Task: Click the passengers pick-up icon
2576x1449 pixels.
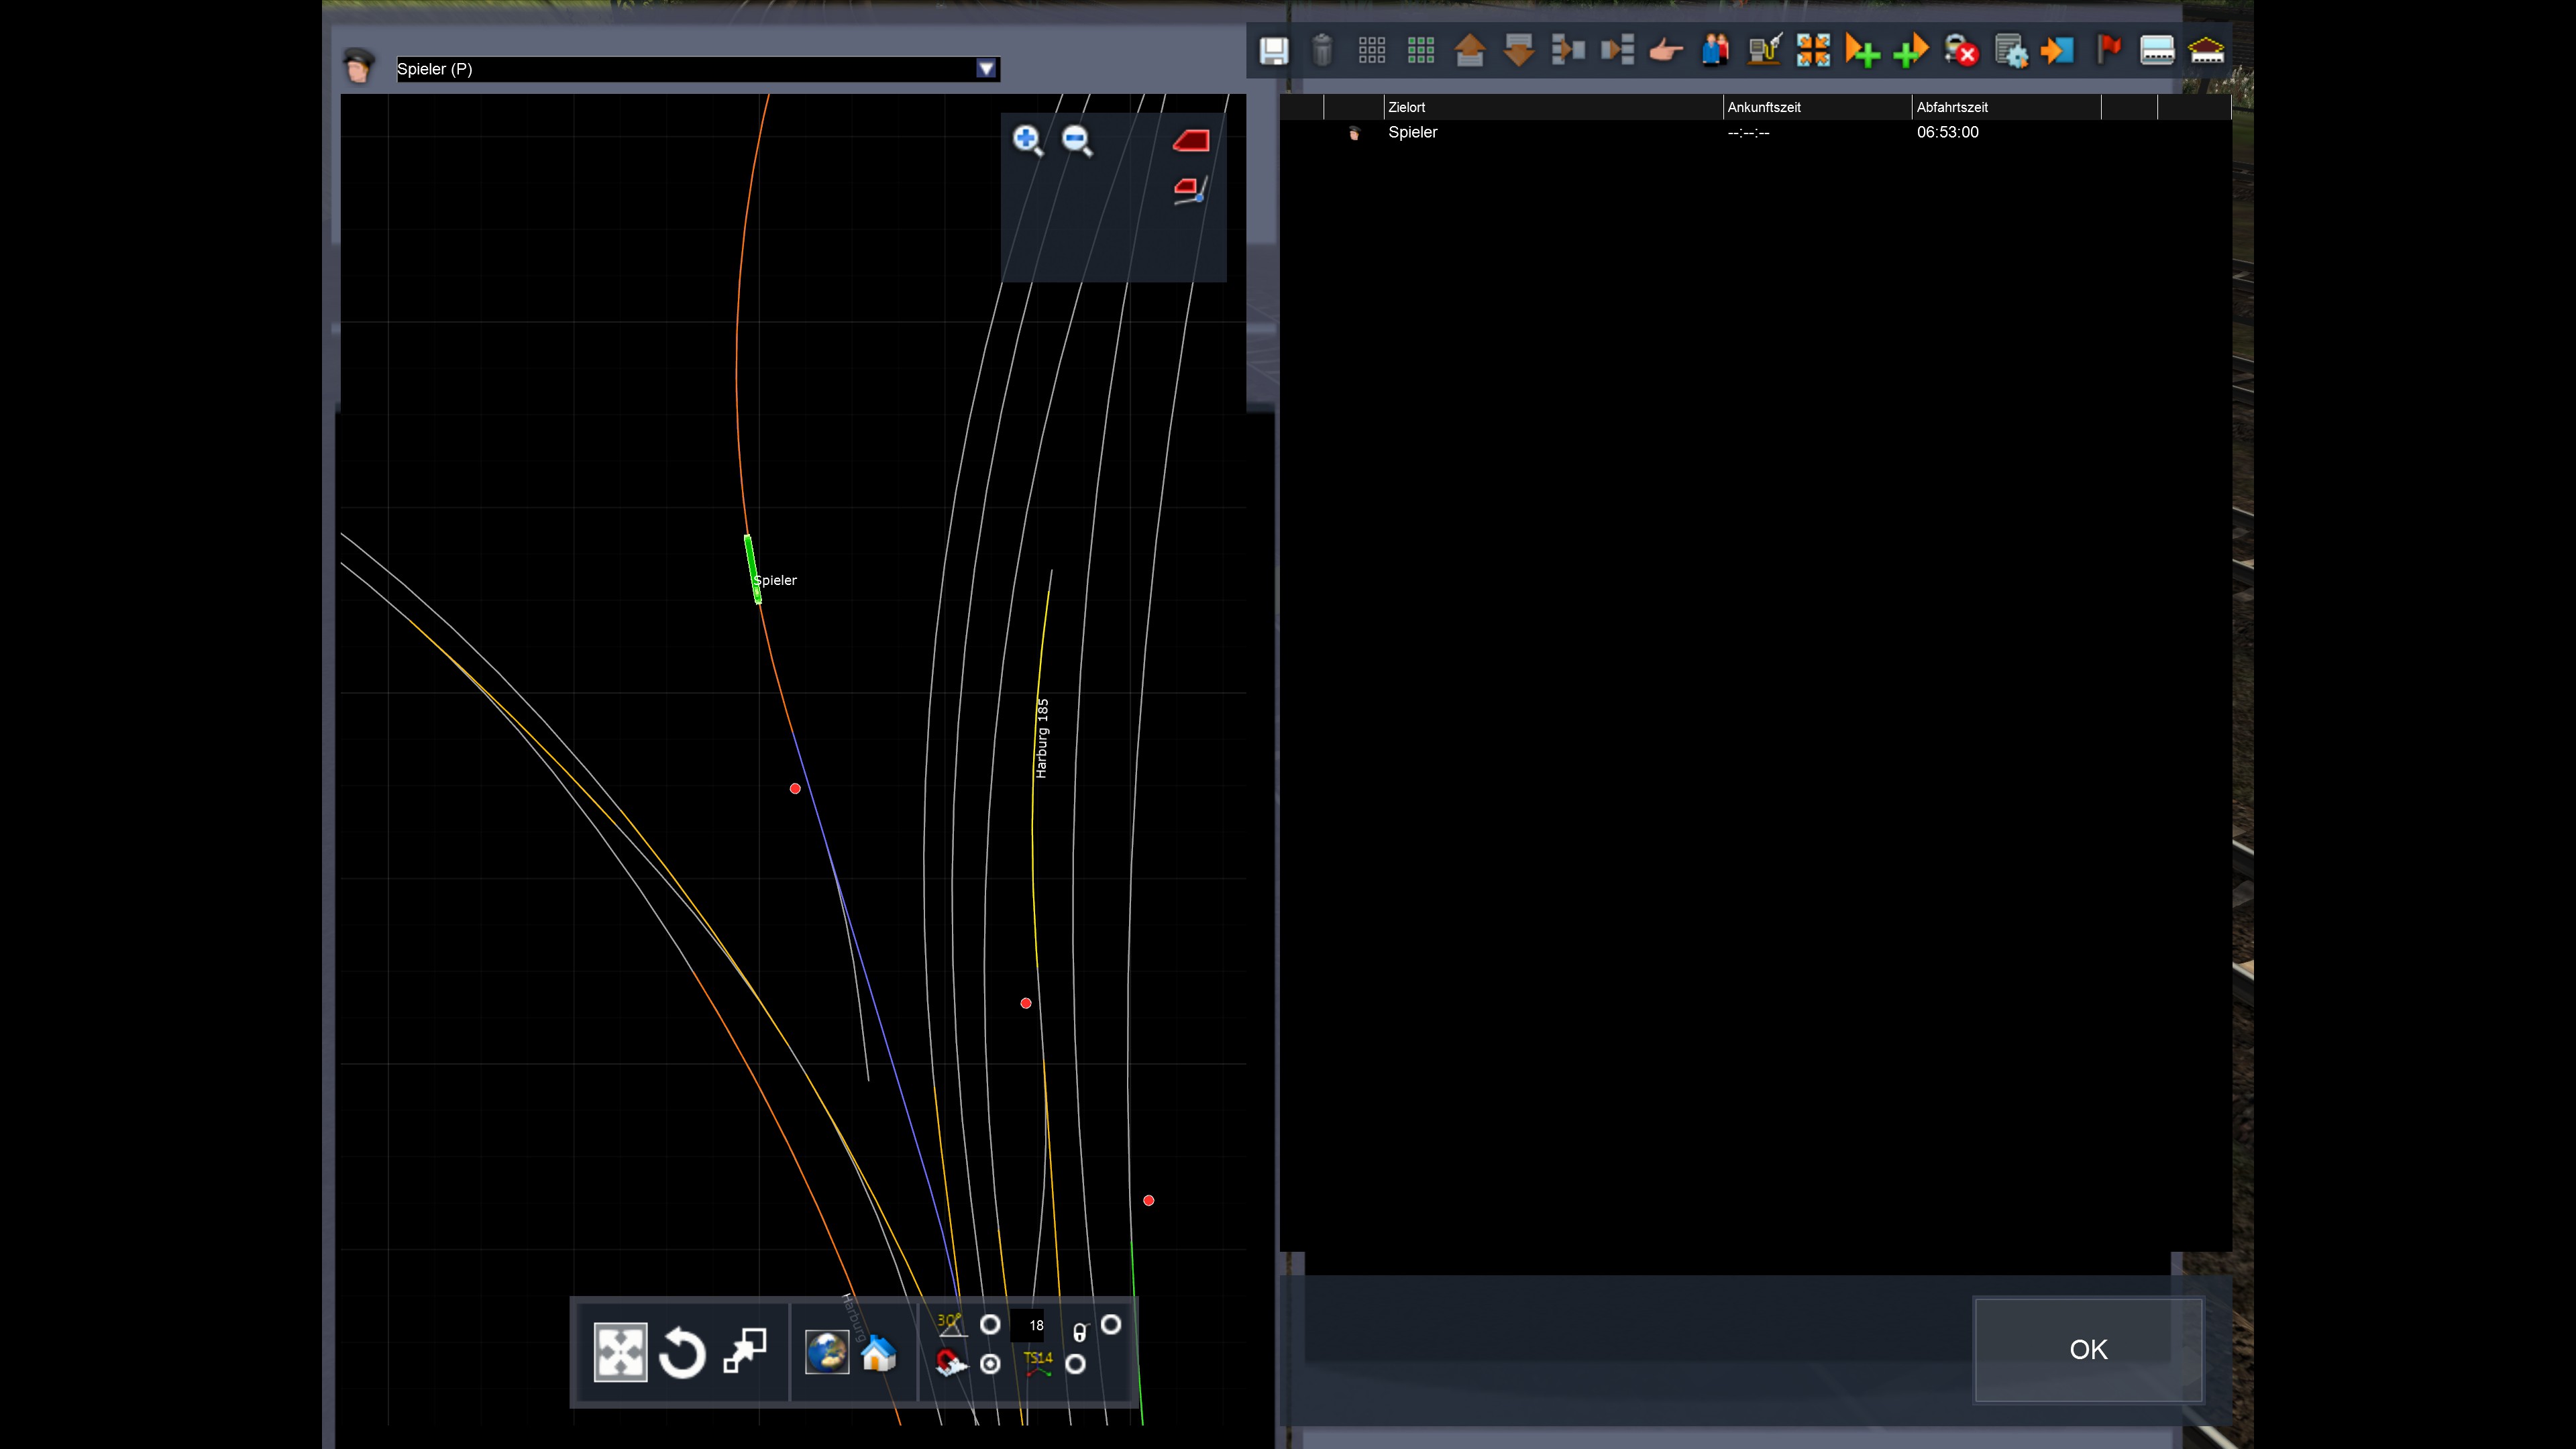Action: (x=1715, y=50)
